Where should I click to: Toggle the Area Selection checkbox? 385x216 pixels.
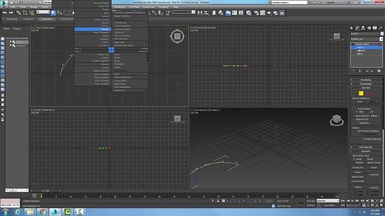(354, 116)
